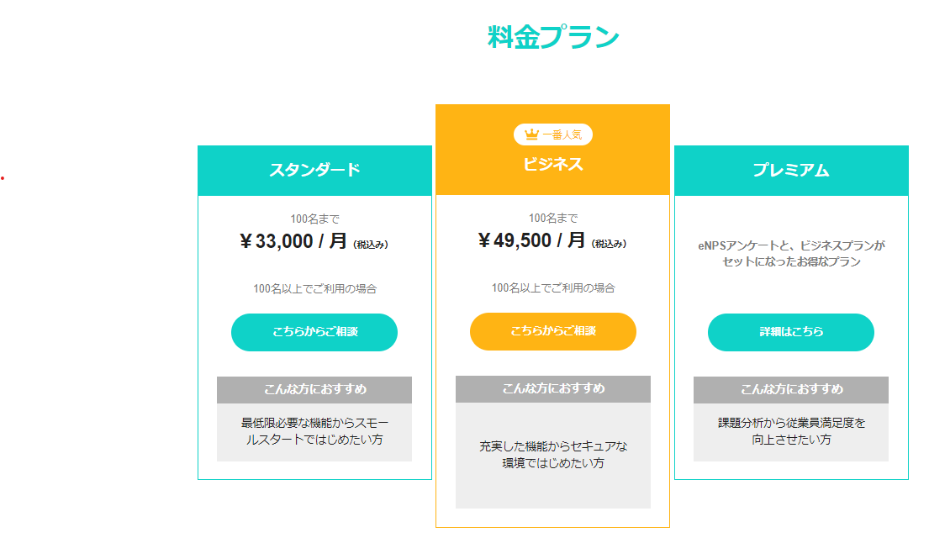929x543 pixels.
Task: Click the 充実した機能 recommendation text
Action: click(553, 455)
